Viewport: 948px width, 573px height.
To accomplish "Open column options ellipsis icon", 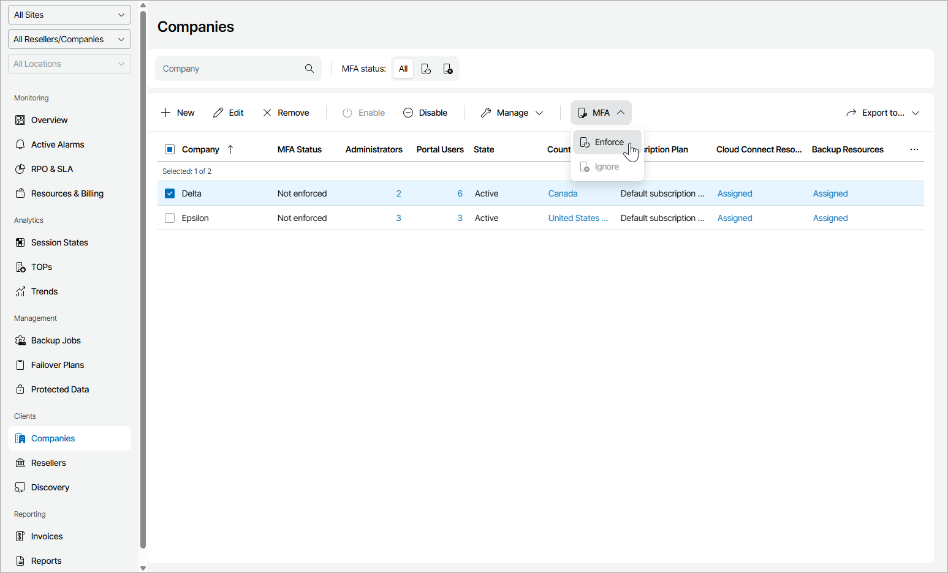I will pyautogui.click(x=914, y=149).
